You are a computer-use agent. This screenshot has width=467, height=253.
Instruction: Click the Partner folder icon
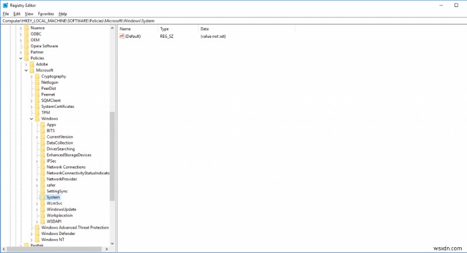26,52
